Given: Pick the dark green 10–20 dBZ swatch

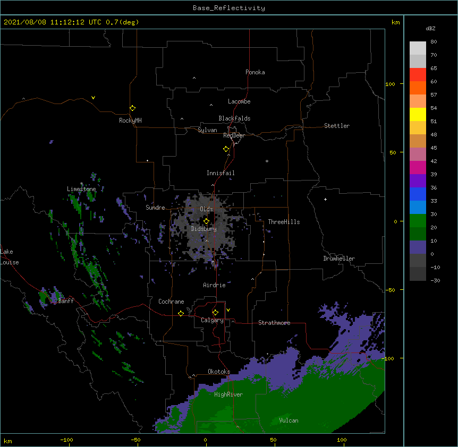Looking at the screenshot, I should tap(418, 234).
